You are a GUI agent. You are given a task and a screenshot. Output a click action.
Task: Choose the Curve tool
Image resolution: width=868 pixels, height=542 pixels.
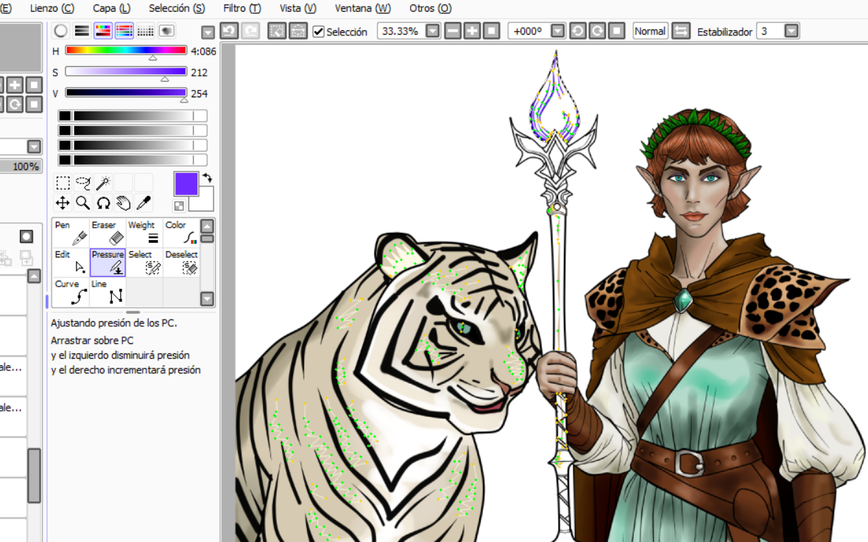coord(71,292)
